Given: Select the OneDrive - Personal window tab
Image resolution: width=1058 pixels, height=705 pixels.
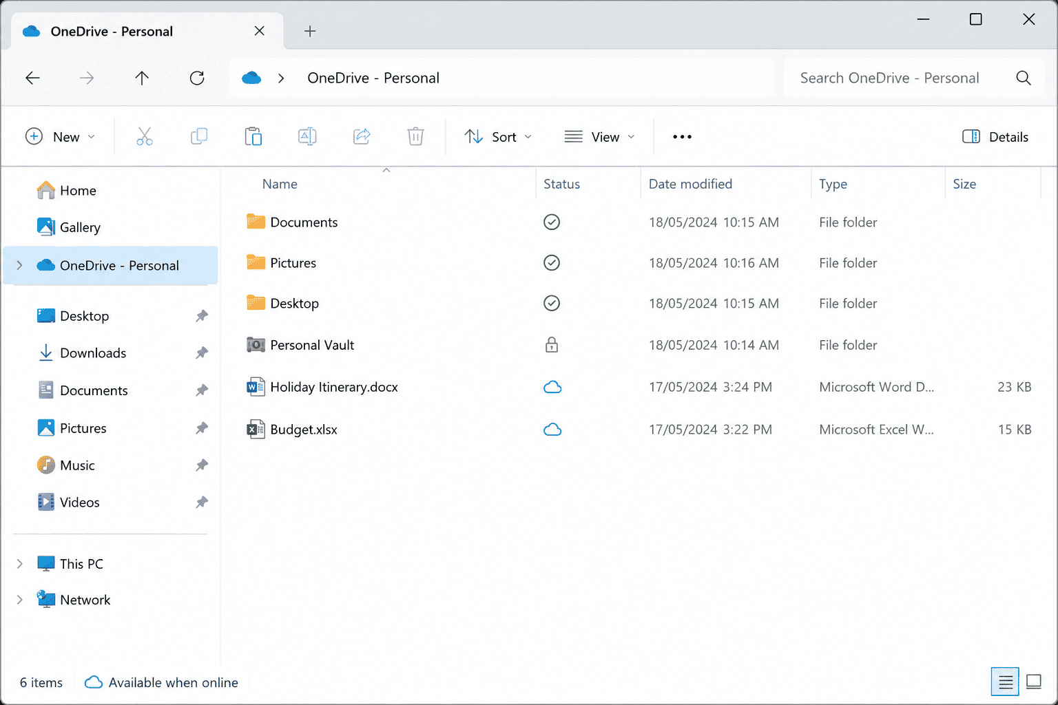Looking at the screenshot, I should (x=147, y=31).
